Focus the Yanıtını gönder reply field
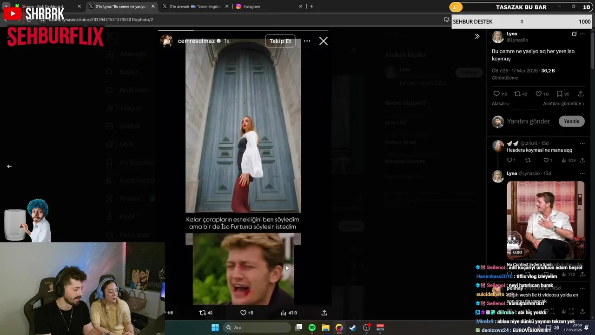 tap(529, 121)
